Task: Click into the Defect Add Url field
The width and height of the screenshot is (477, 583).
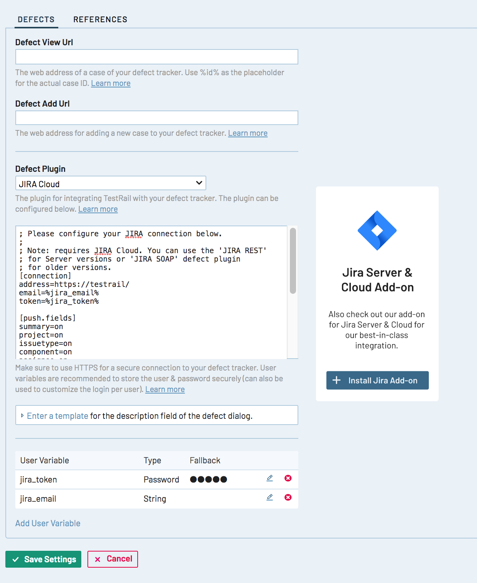Action: pyautogui.click(x=156, y=118)
